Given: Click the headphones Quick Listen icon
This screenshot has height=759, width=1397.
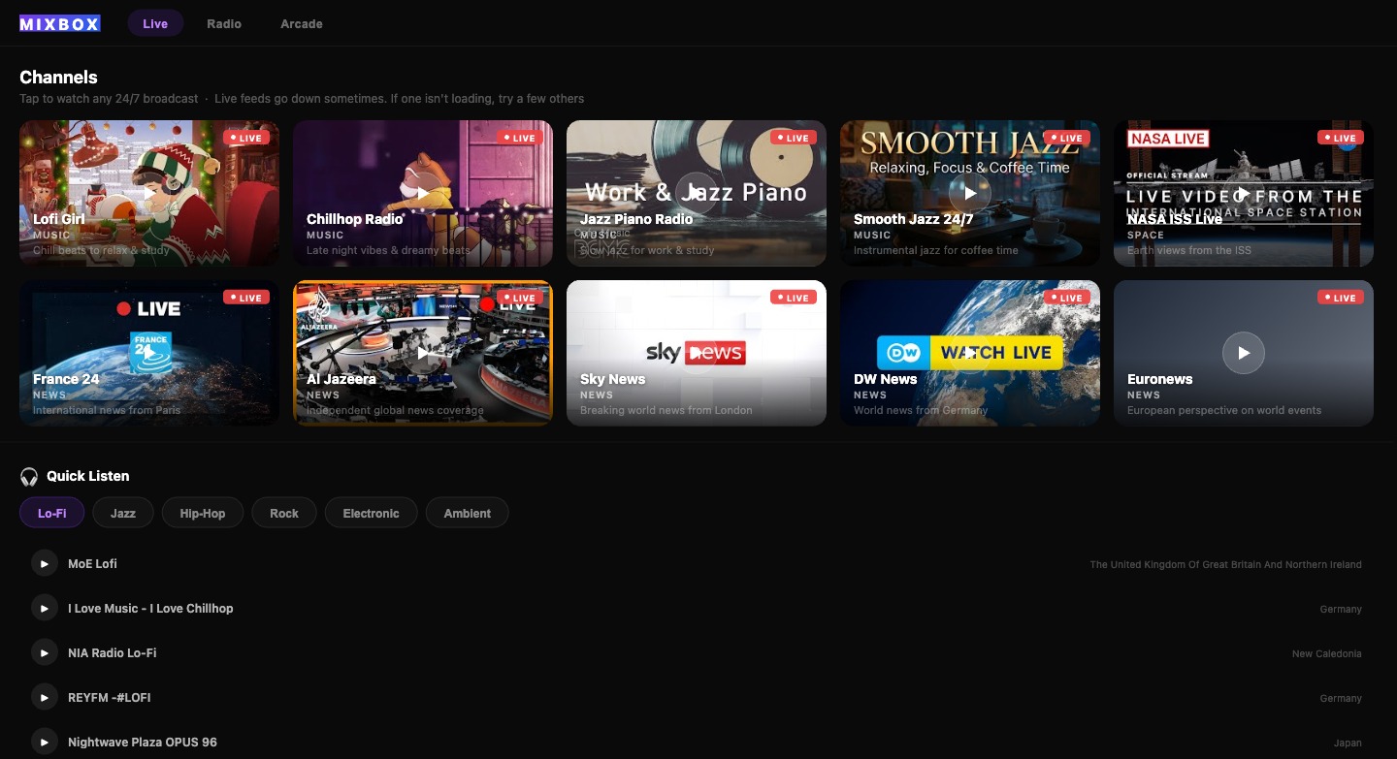Looking at the screenshot, I should pos(29,476).
